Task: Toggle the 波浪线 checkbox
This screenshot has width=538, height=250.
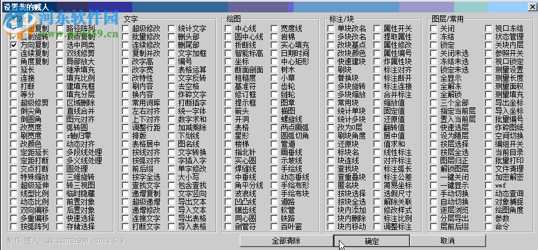Action: click(x=228, y=193)
